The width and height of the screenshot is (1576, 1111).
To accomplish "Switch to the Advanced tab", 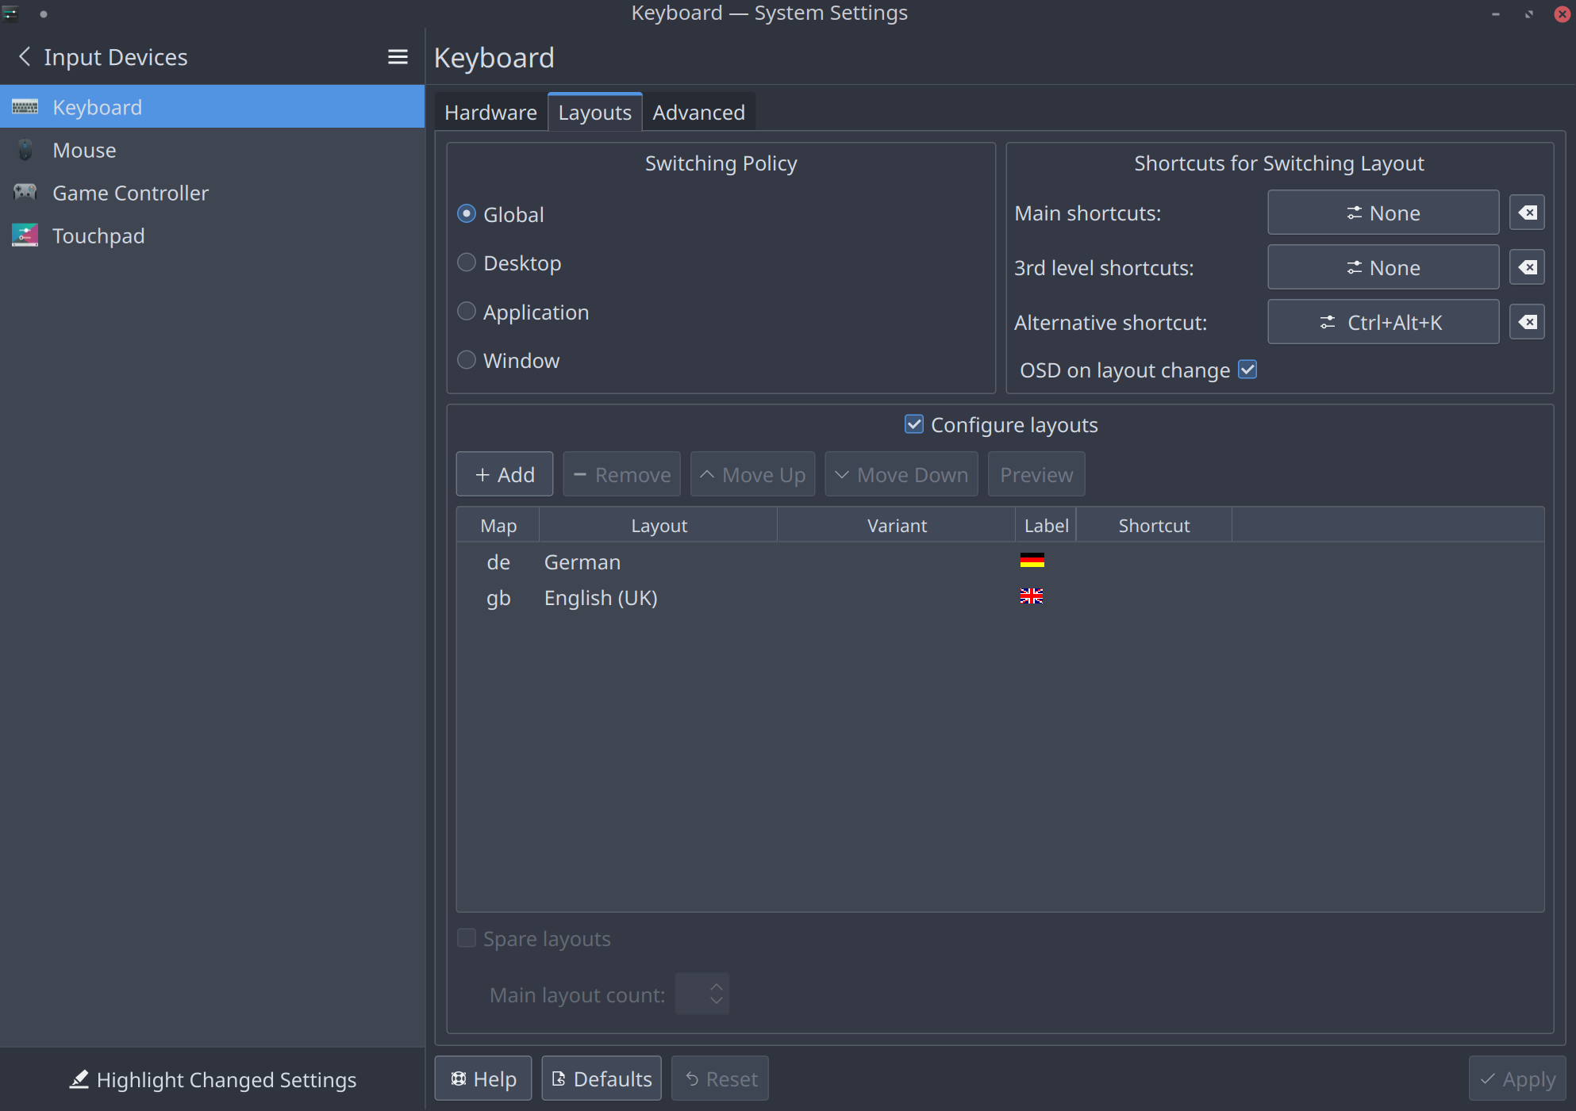I will (x=698, y=113).
